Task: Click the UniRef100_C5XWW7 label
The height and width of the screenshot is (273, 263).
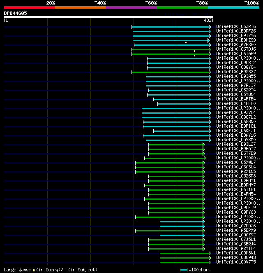Action: pos(236,162)
